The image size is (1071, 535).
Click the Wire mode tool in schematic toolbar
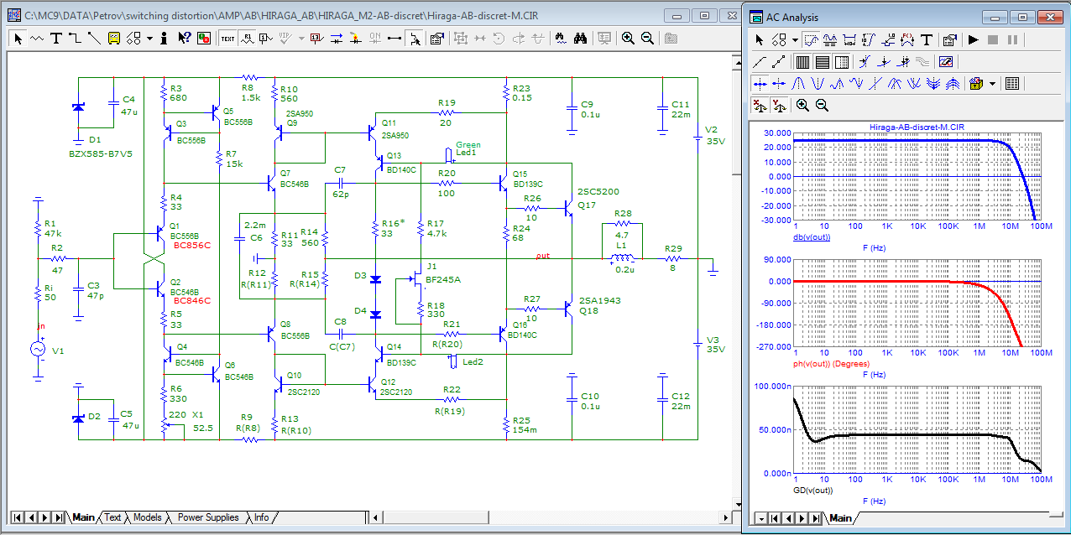(75, 38)
